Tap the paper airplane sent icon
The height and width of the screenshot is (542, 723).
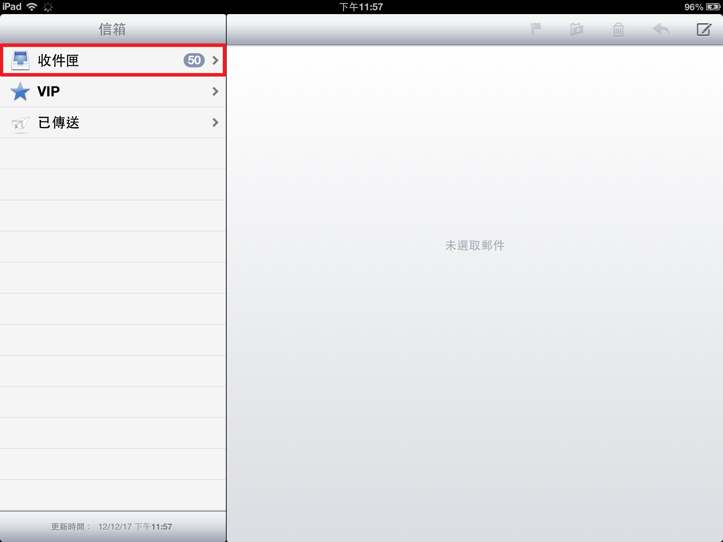(20, 123)
